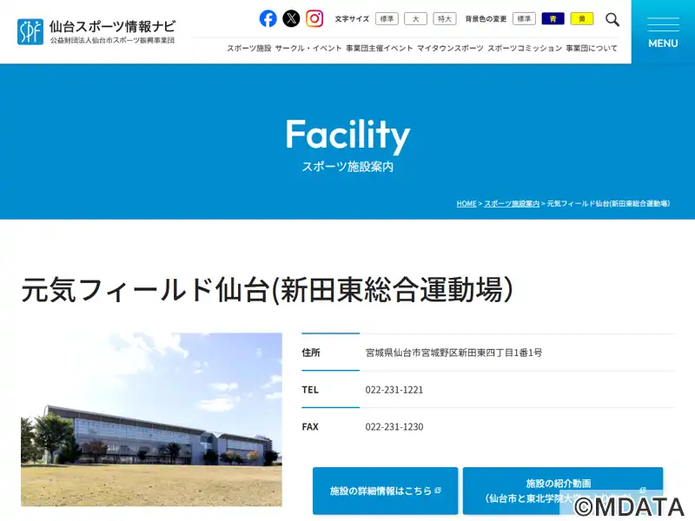
Task: Click スポーツ施設案内 breadcrumb link
Action: pyautogui.click(x=512, y=203)
